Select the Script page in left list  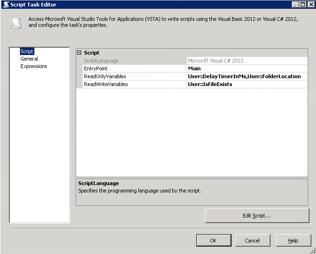point(27,51)
